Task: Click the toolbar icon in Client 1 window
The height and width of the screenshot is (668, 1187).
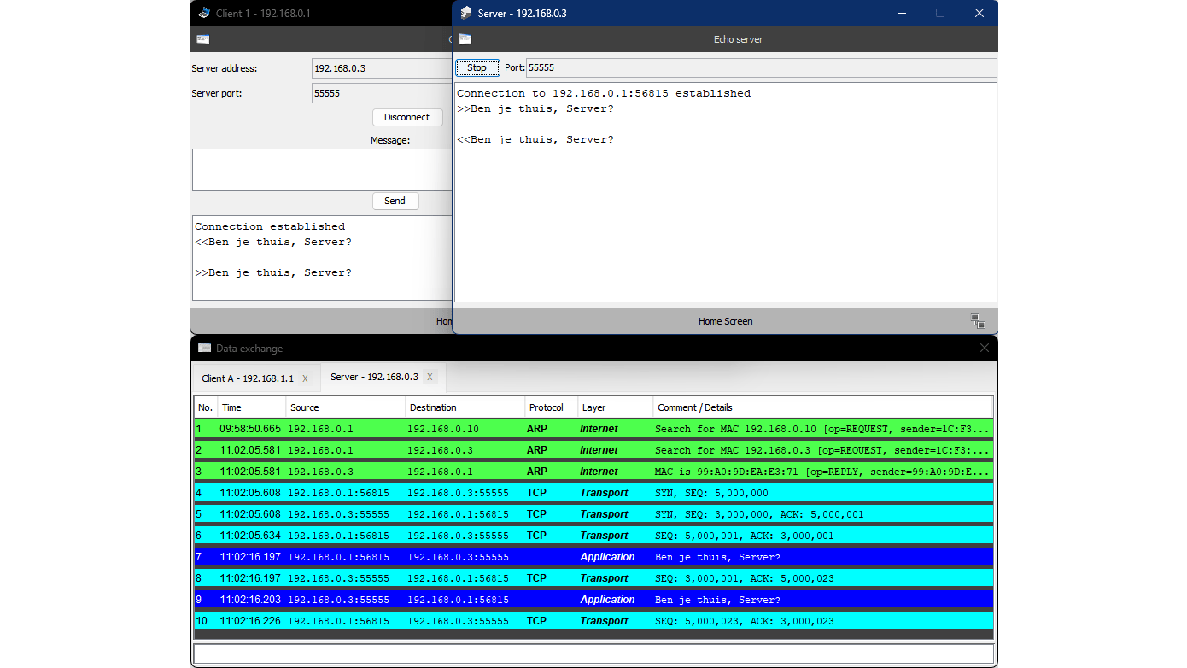Action: [203, 39]
